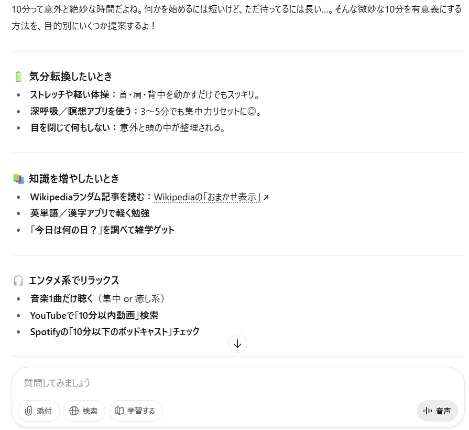Click the heading エンタメ系でリラックス
Viewport: 469px width, 430px height.
tap(74, 281)
